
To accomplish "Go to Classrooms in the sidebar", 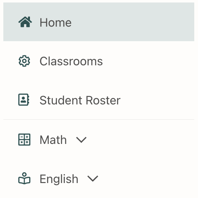I will click(99, 61).
